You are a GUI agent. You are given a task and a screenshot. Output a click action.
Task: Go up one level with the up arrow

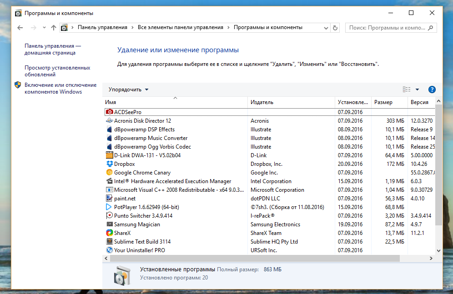click(54, 28)
